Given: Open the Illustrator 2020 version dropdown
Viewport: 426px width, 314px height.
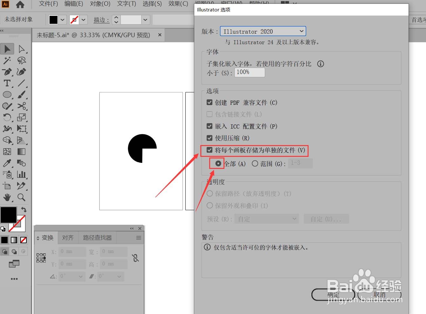Looking at the screenshot, I should click(263, 31).
